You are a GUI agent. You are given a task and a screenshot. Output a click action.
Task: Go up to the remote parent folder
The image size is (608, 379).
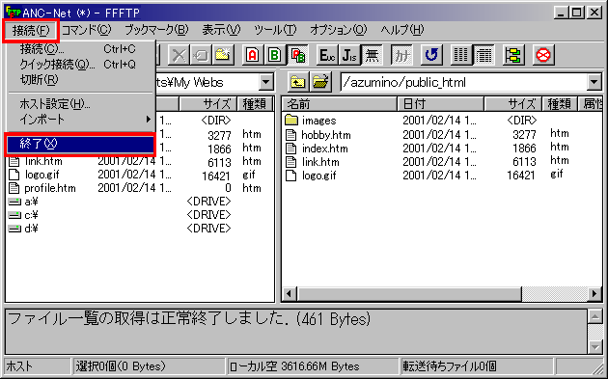click(x=298, y=82)
